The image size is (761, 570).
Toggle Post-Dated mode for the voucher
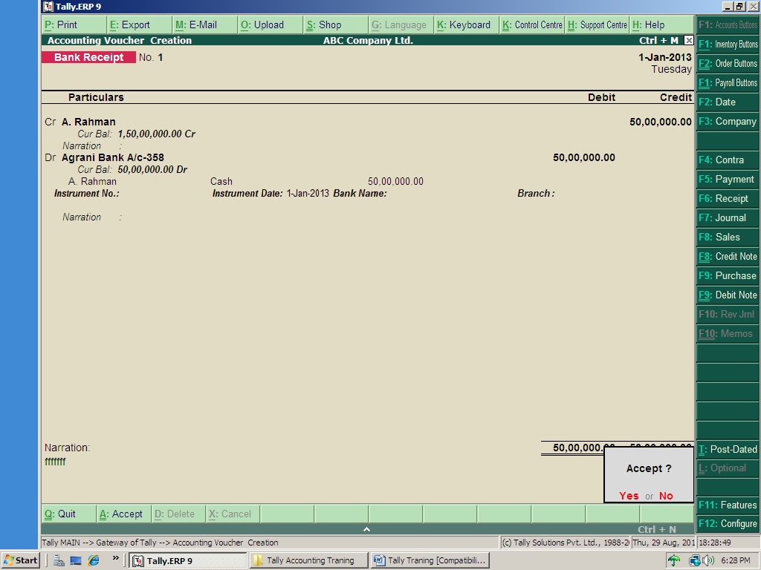pos(727,449)
